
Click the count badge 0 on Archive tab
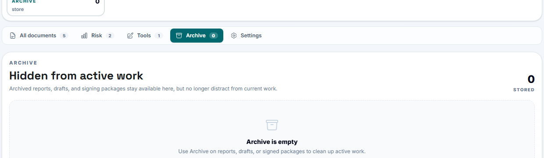pos(213,36)
